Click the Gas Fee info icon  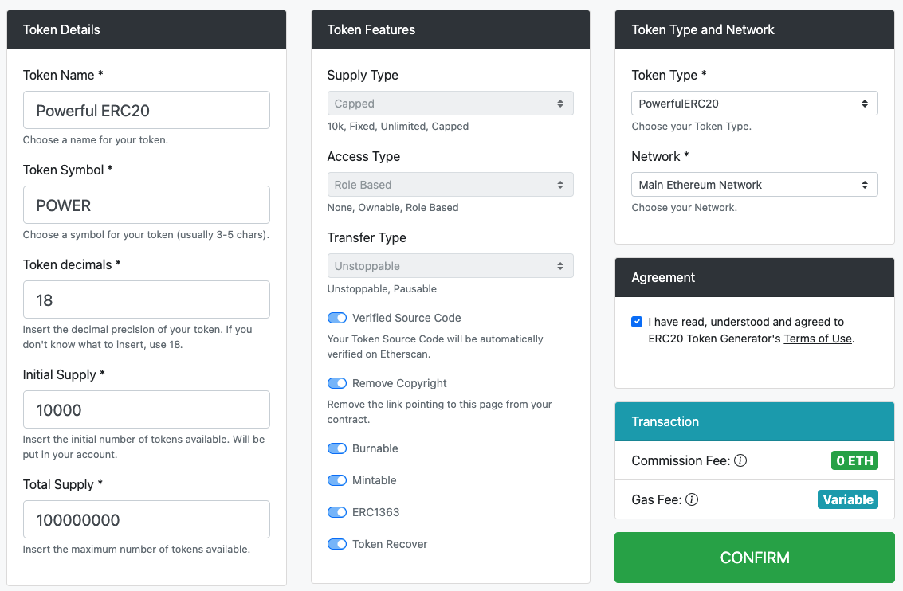point(692,500)
